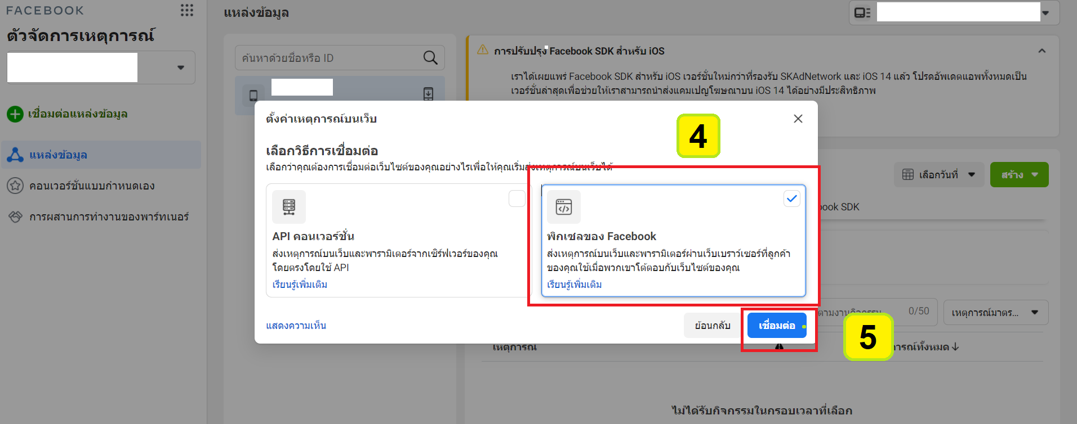This screenshot has height=424, width=1077.
Task: Click the แสดงความเห็น link
Action: click(x=296, y=326)
